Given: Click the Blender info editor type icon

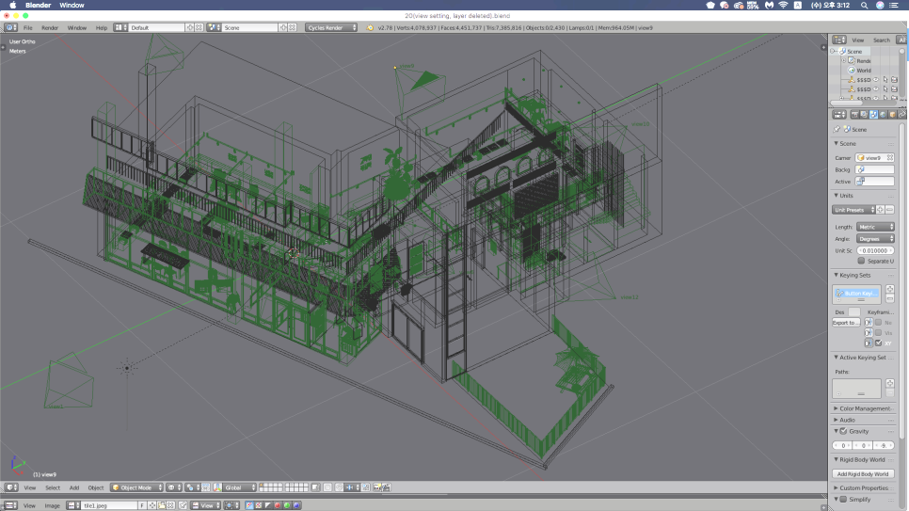Looking at the screenshot, I should tap(10, 27).
